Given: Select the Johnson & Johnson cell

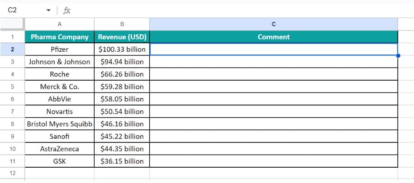Looking at the screenshot, I should [59, 62].
